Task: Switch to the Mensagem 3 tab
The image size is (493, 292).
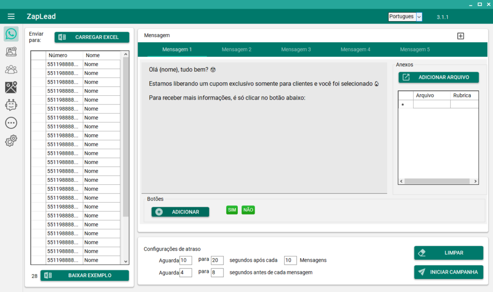Action: click(x=296, y=49)
